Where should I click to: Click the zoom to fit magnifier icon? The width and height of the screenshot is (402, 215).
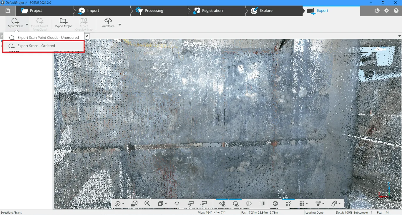click(147, 204)
